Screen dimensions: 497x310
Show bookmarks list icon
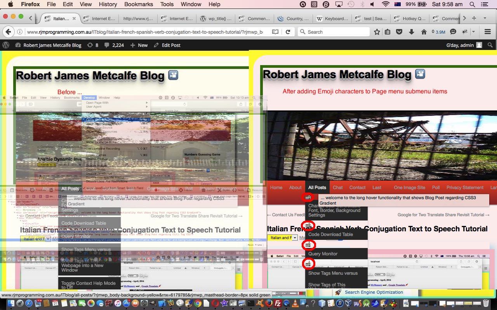pyautogui.click(x=388, y=32)
